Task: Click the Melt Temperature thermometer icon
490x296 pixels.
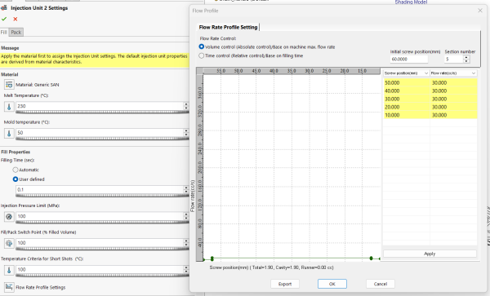Action: (x=9, y=107)
